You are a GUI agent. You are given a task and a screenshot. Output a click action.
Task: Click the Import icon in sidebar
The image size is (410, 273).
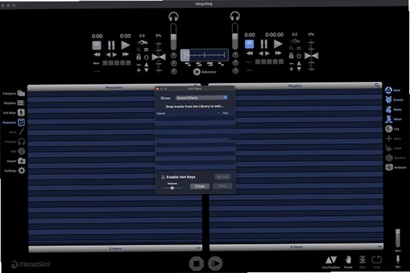21,161
